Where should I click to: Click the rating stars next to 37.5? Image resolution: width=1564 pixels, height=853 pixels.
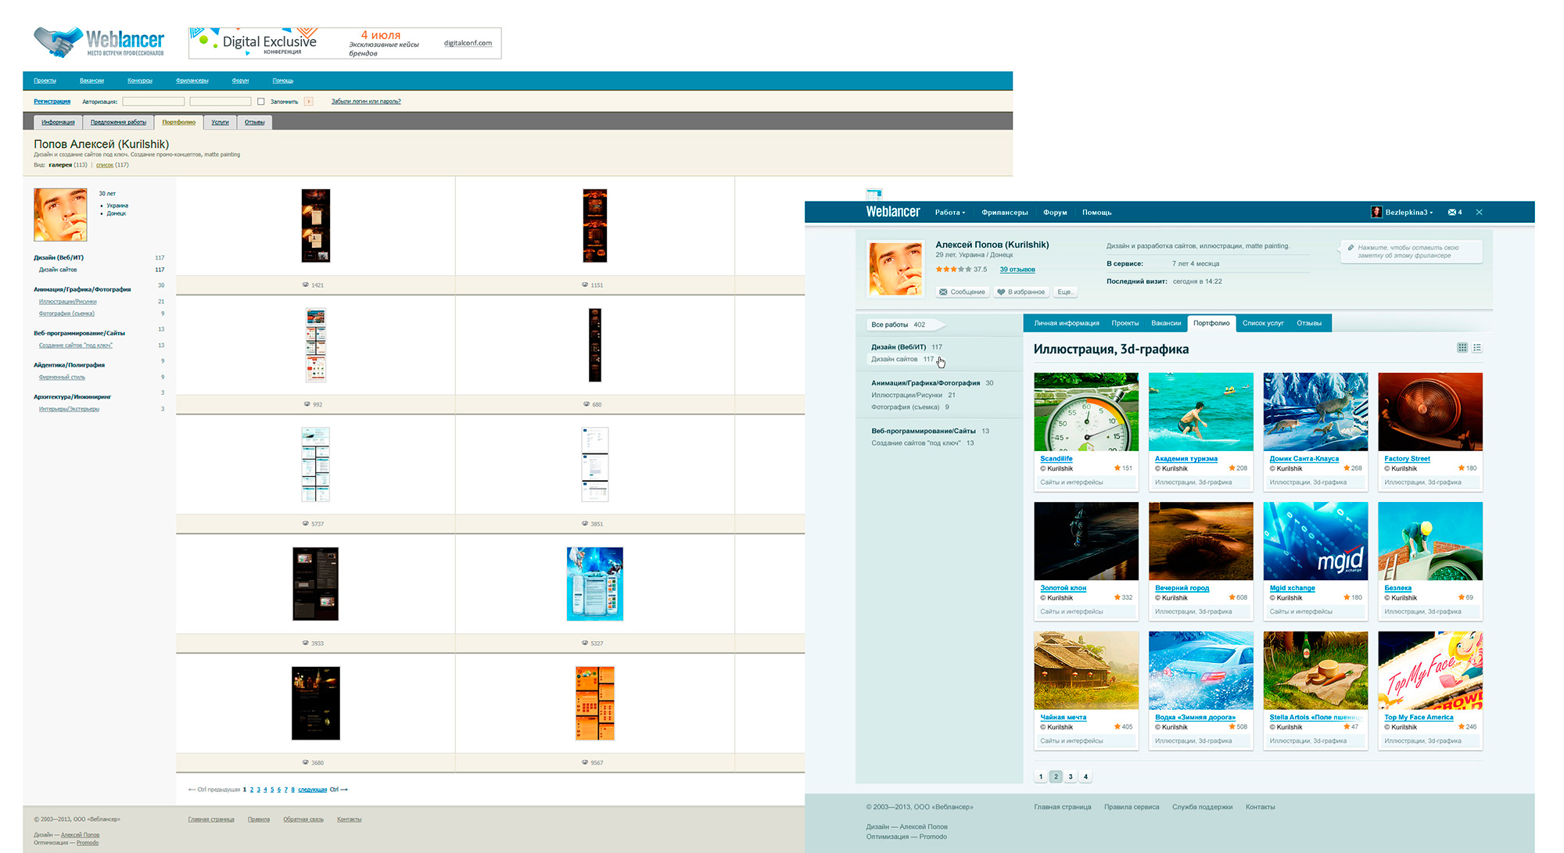tap(953, 269)
